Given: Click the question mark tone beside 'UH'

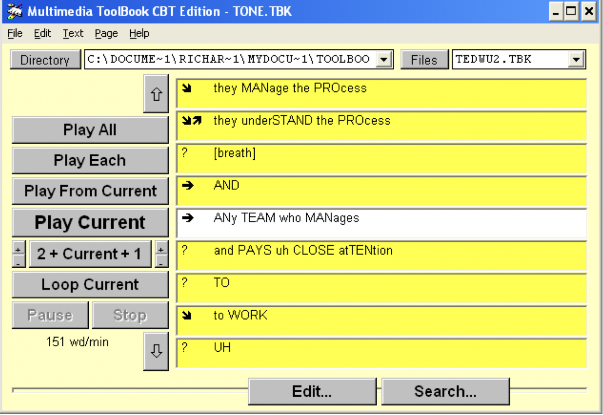Looking at the screenshot, I should (x=185, y=348).
